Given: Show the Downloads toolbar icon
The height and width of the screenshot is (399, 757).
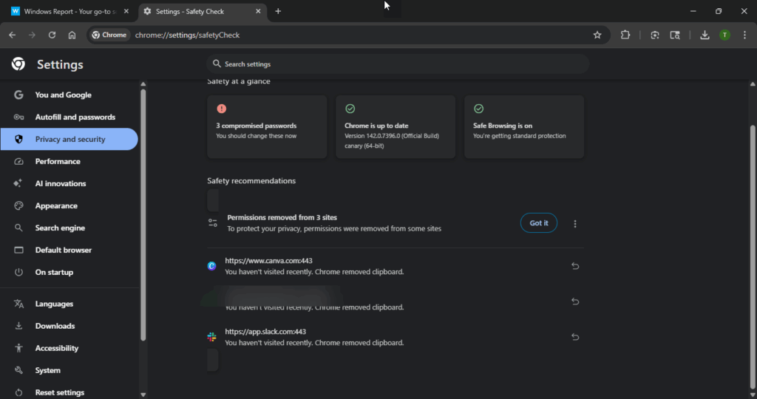Looking at the screenshot, I should pos(705,35).
